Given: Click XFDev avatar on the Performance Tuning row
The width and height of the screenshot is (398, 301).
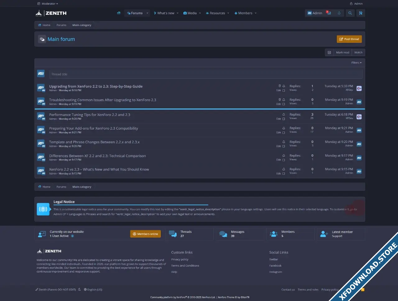Looking at the screenshot, I should coord(359,117).
